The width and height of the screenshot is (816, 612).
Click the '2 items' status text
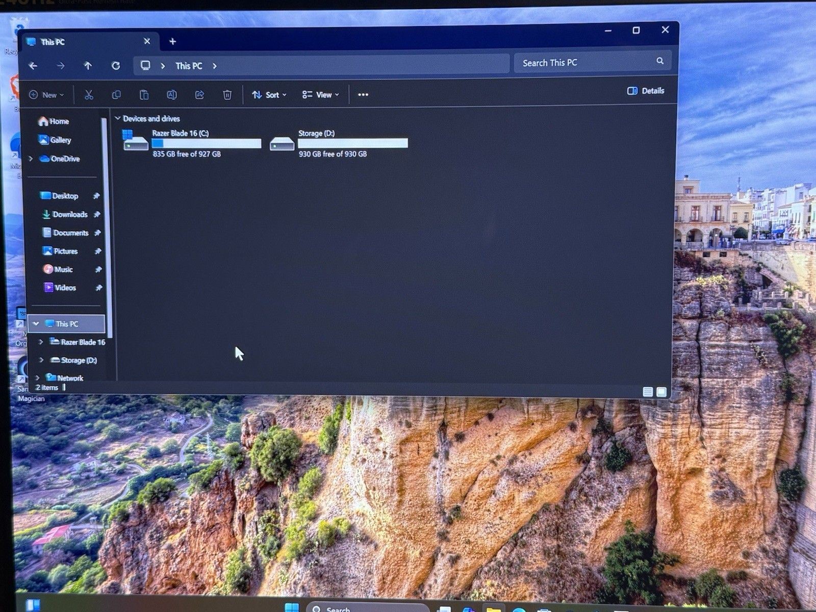[x=47, y=388]
